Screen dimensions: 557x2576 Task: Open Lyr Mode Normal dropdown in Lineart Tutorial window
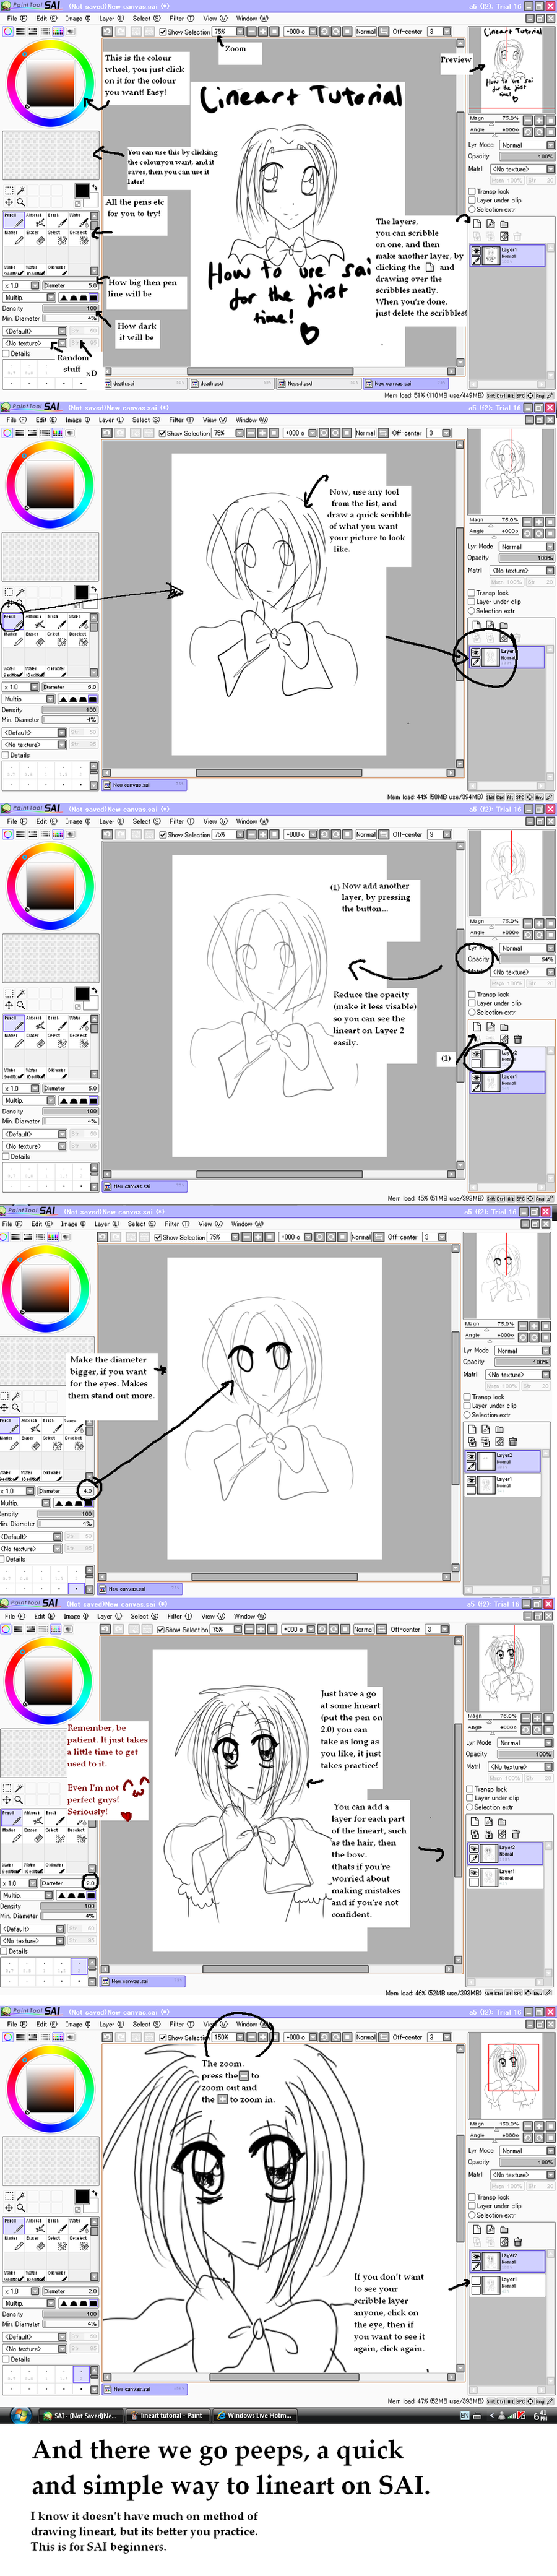[x=527, y=145]
